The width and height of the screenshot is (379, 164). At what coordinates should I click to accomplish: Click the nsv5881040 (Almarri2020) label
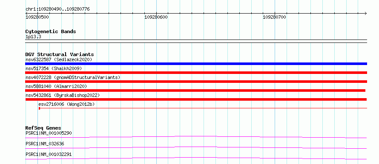[56, 86]
